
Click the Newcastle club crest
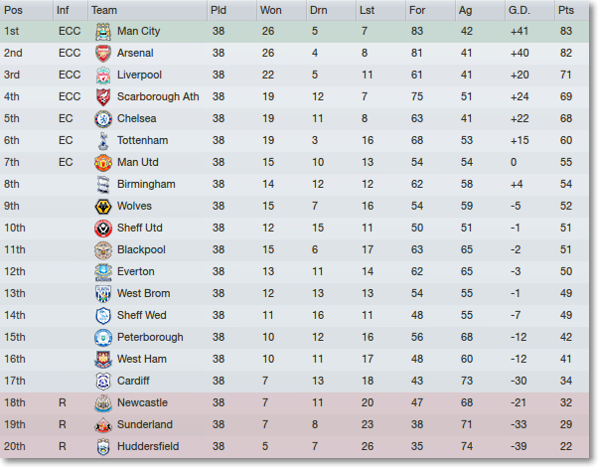click(x=103, y=403)
